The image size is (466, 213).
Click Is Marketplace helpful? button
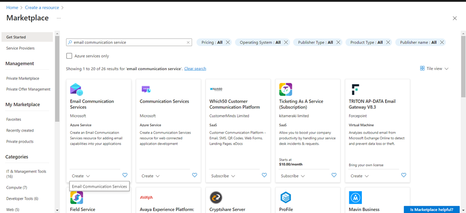click(432, 210)
